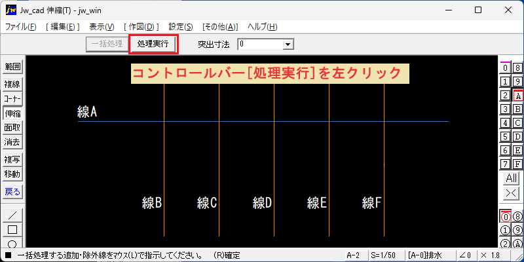Image resolution: width=524 pixels, height=262 pixels.
Task: Click the 戻る undo button
Action: tap(12, 192)
